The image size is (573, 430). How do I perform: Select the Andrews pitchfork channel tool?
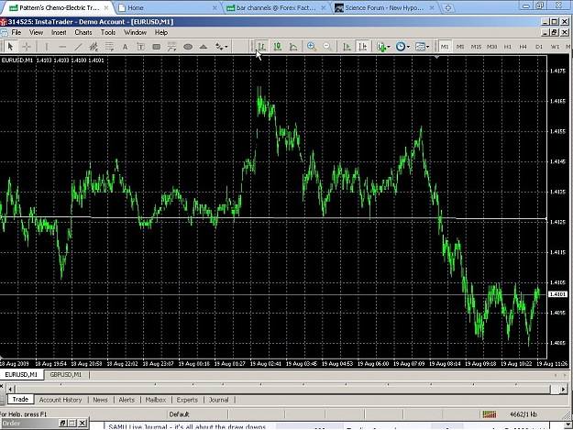[171, 47]
